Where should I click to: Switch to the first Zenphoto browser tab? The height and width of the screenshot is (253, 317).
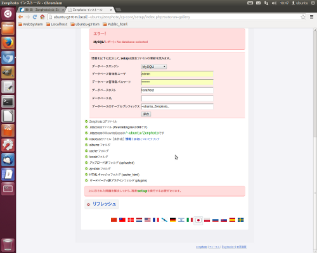pyautogui.click(x=42, y=9)
